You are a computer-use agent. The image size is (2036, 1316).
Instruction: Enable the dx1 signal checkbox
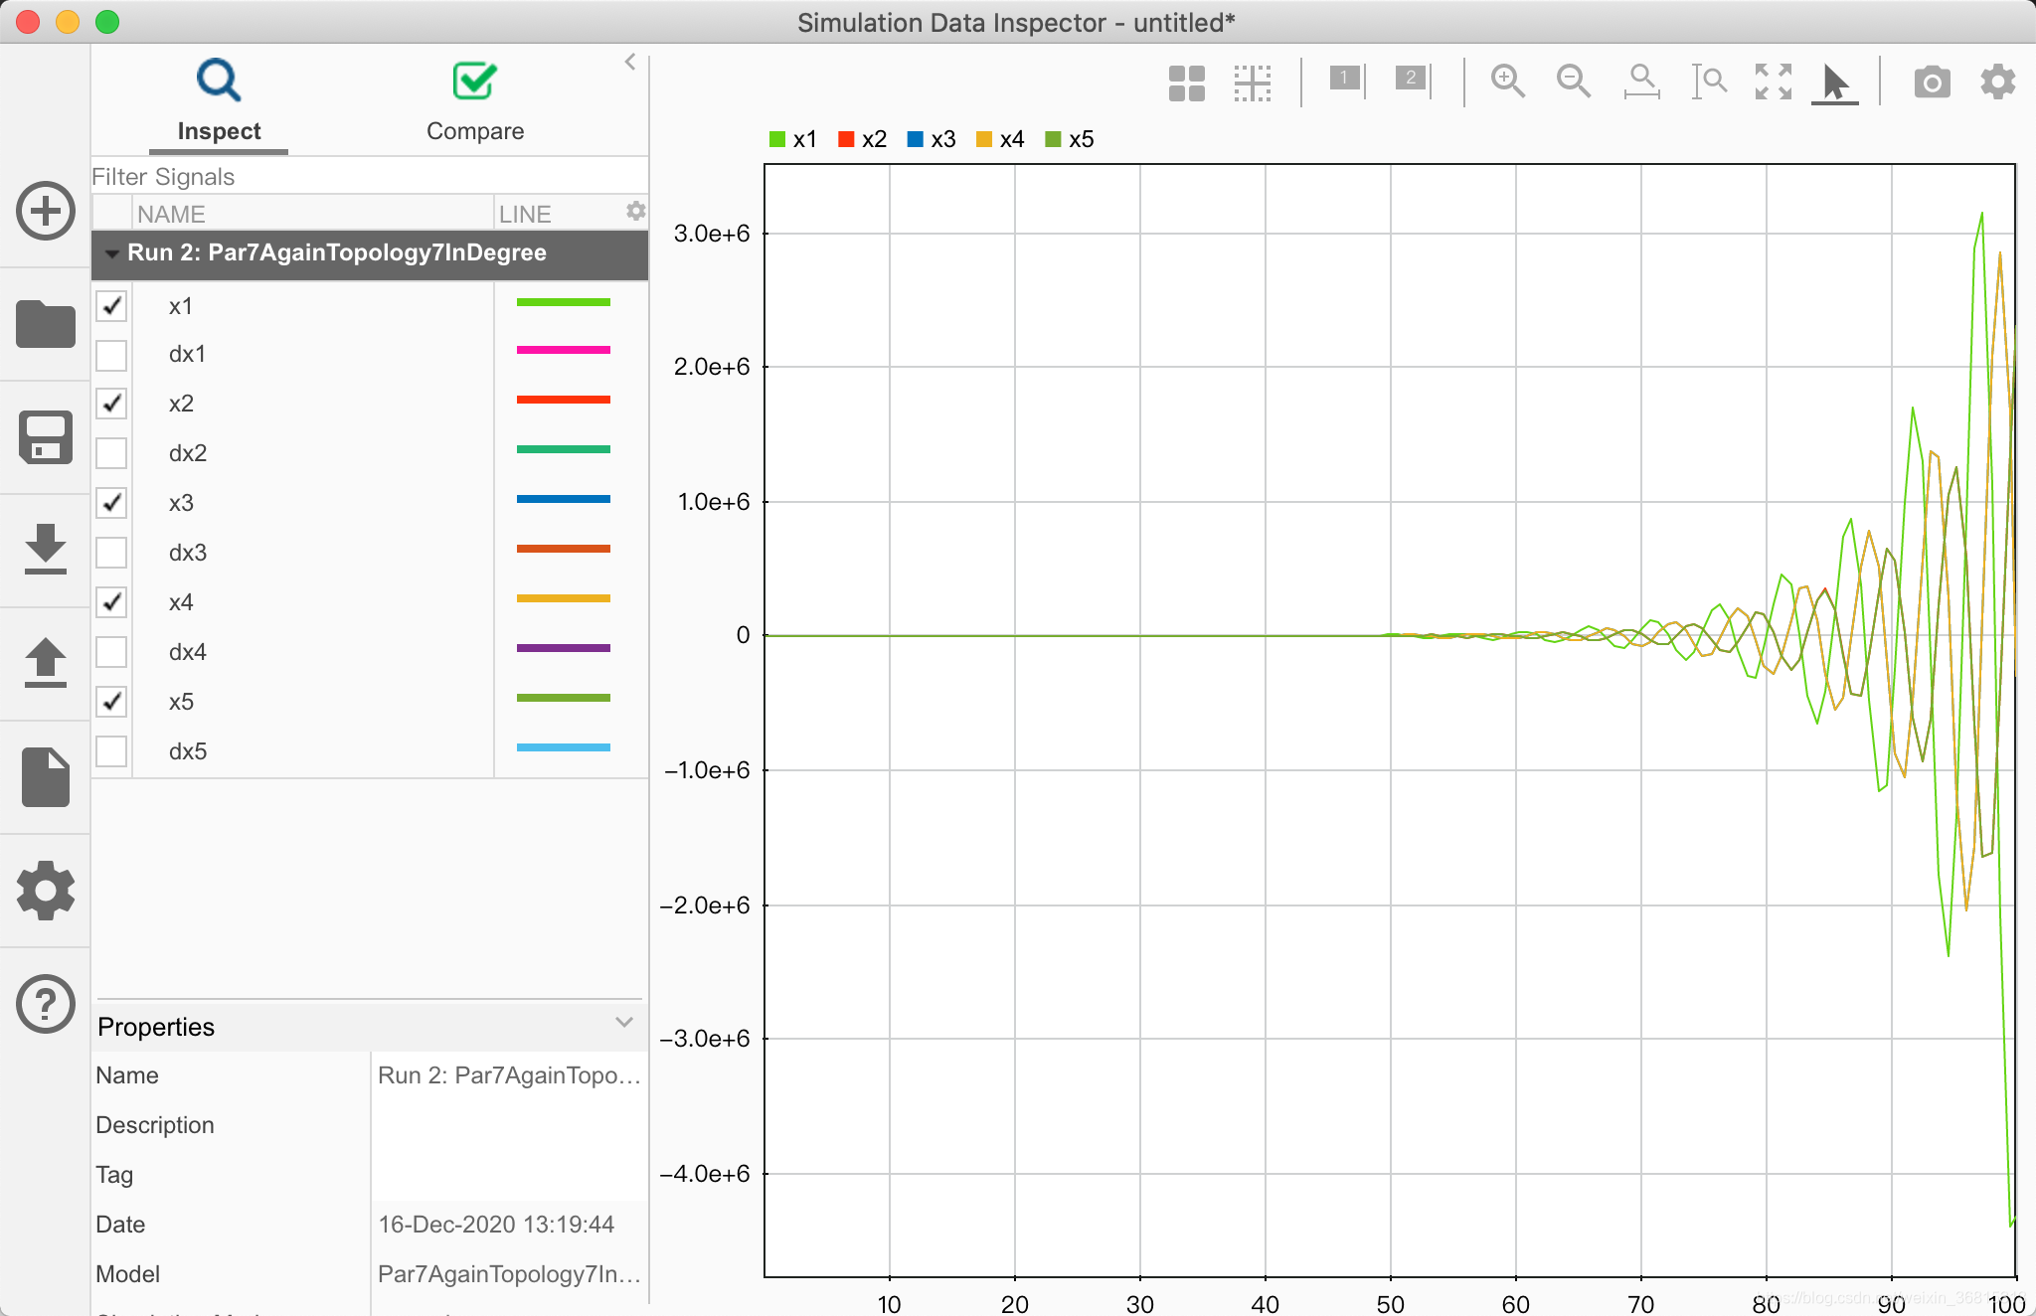(111, 355)
